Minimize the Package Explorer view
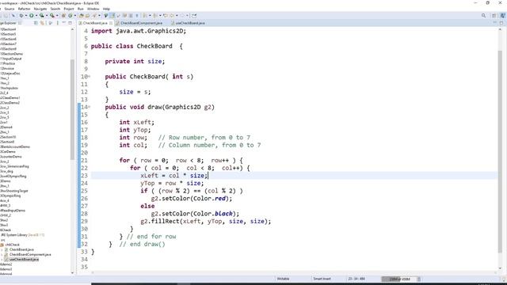Viewport: 507px width, 285px height. [x=63, y=23]
